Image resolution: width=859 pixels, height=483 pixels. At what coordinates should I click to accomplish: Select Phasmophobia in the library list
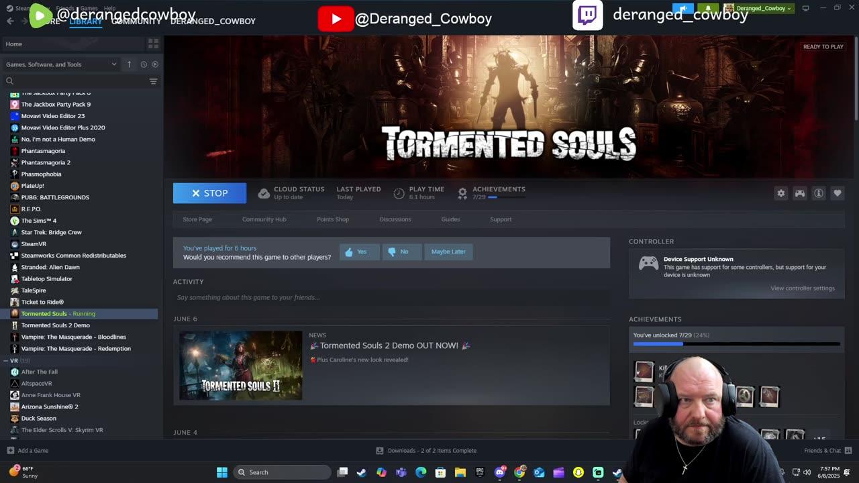[x=41, y=174]
